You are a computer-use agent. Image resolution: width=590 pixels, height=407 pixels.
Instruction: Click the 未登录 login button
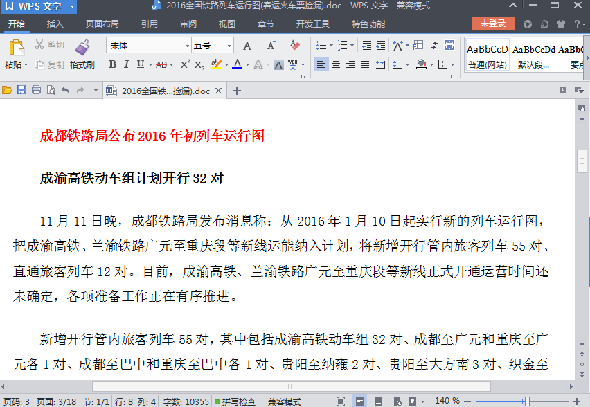492,23
